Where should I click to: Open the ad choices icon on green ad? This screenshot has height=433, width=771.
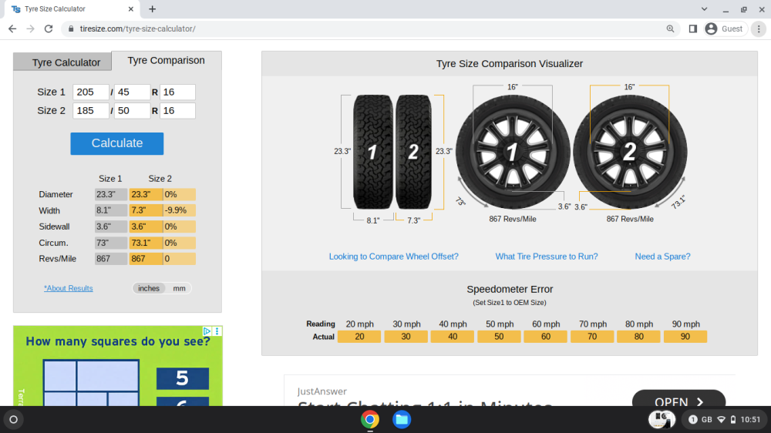click(x=207, y=331)
